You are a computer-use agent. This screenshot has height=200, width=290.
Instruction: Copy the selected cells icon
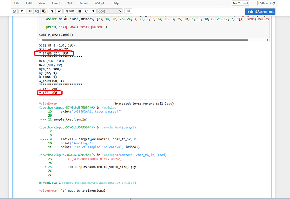pos(37,11)
